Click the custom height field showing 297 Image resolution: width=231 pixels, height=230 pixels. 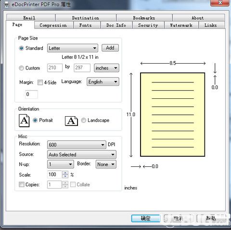click(82, 68)
